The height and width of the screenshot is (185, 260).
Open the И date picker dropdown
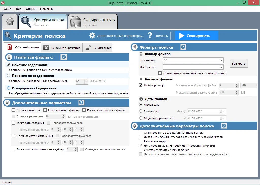(x=222, y=118)
